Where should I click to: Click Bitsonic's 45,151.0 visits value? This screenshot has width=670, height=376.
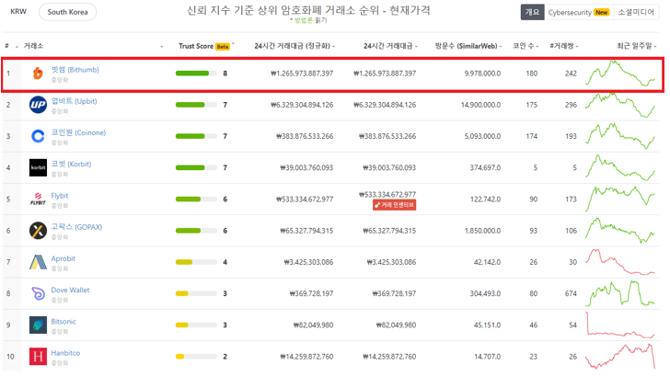487,325
